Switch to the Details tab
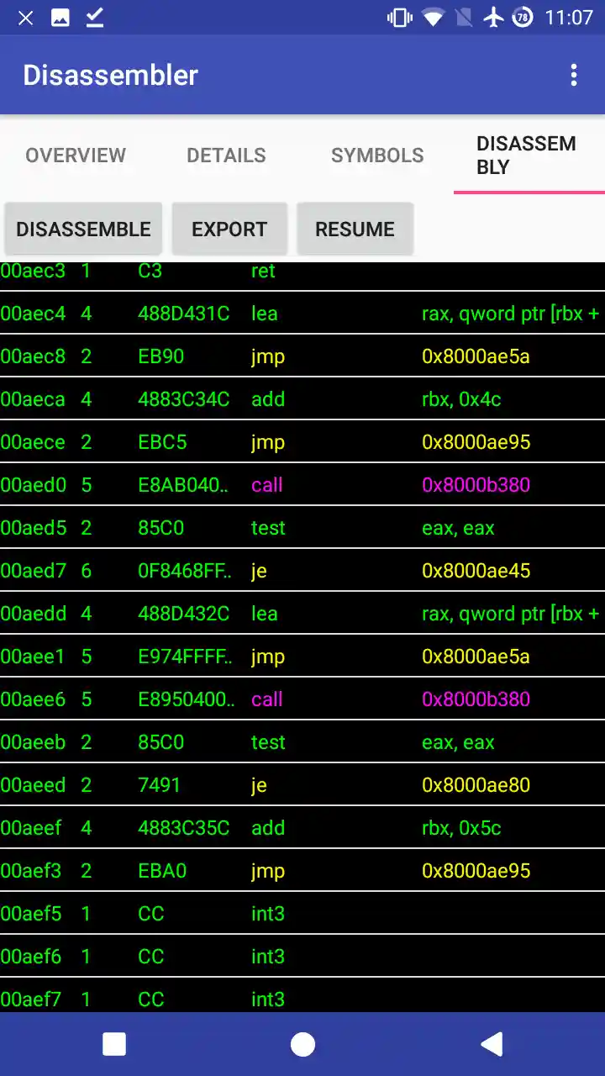The height and width of the screenshot is (1076, 605). [x=226, y=156]
